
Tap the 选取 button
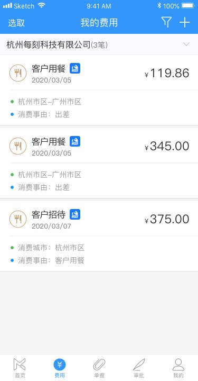[16, 23]
